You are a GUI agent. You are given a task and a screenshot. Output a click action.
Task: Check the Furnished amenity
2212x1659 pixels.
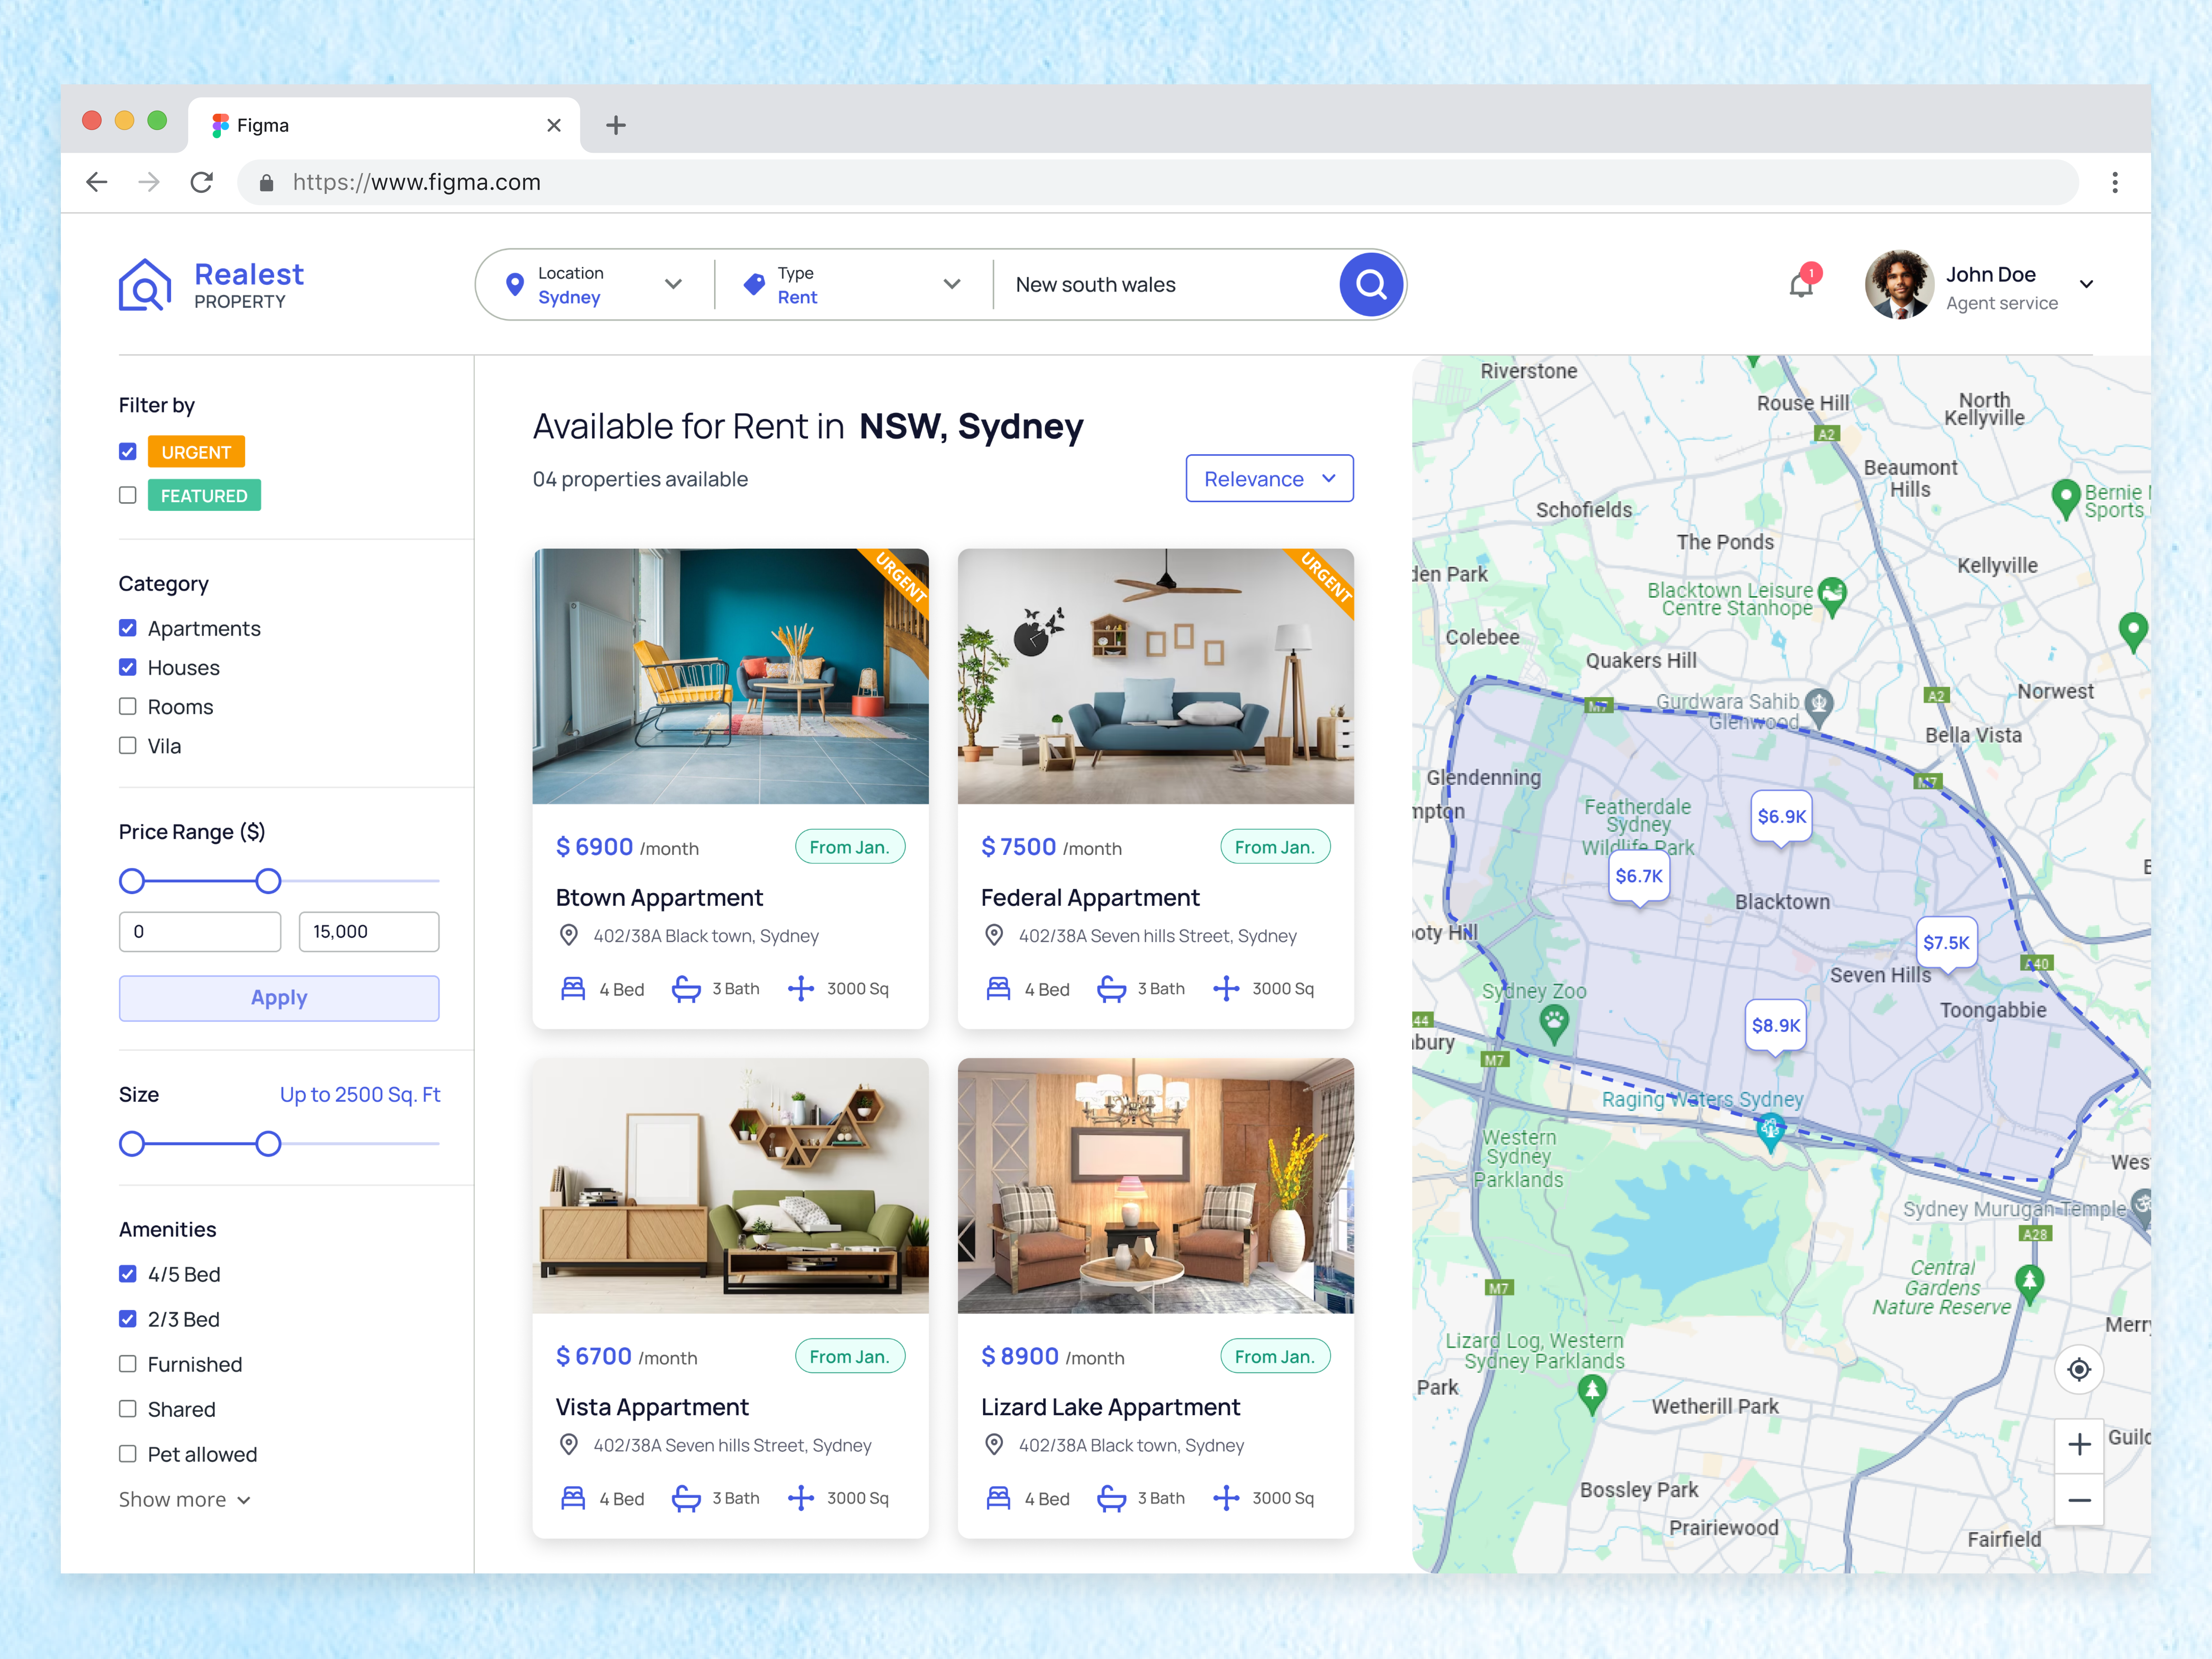tap(128, 1364)
